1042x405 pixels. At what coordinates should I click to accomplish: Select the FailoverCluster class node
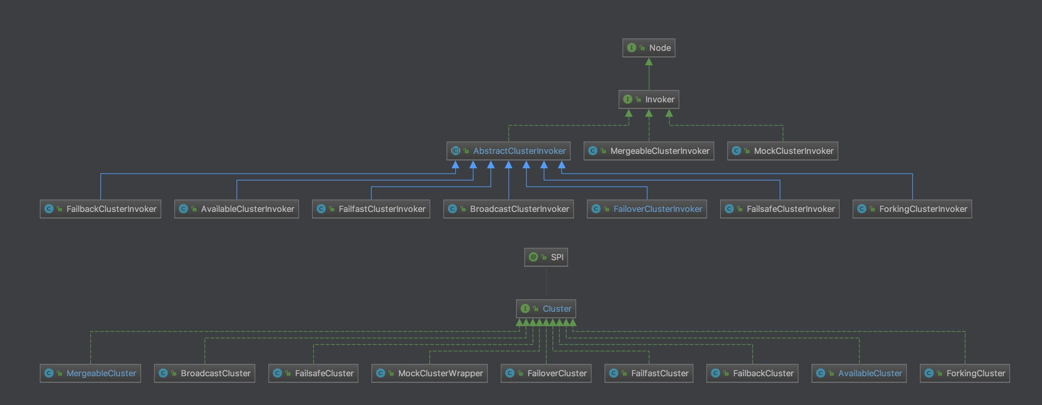click(546, 373)
